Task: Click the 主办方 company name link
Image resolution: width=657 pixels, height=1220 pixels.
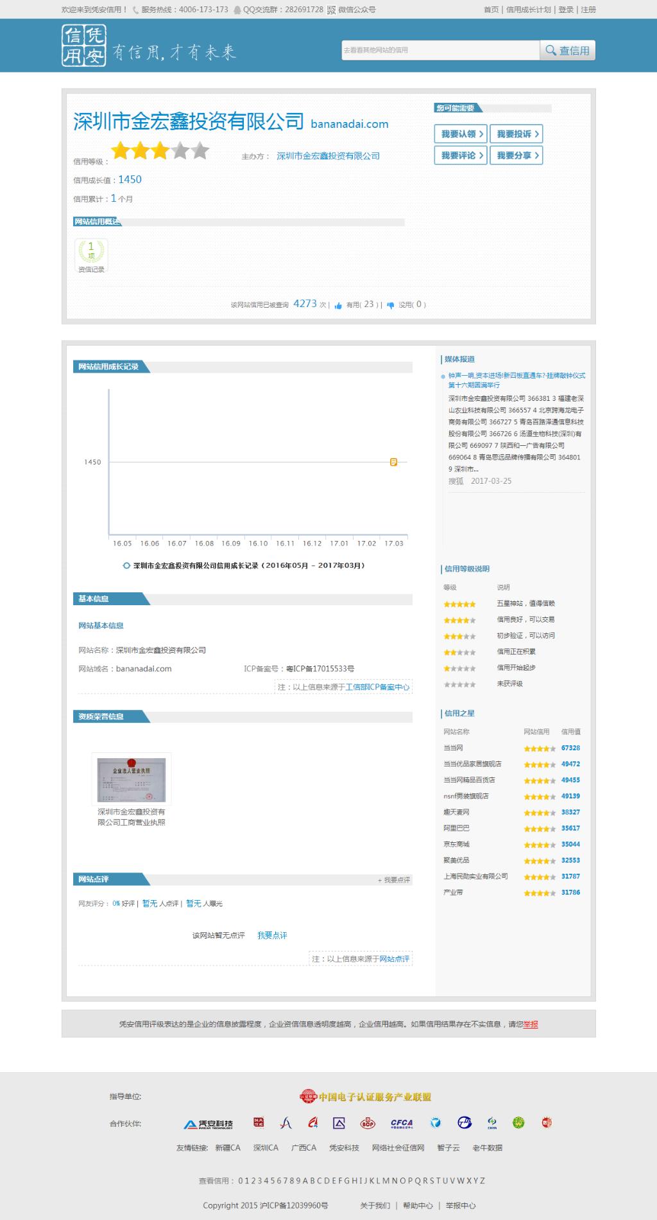Action: 328,156
